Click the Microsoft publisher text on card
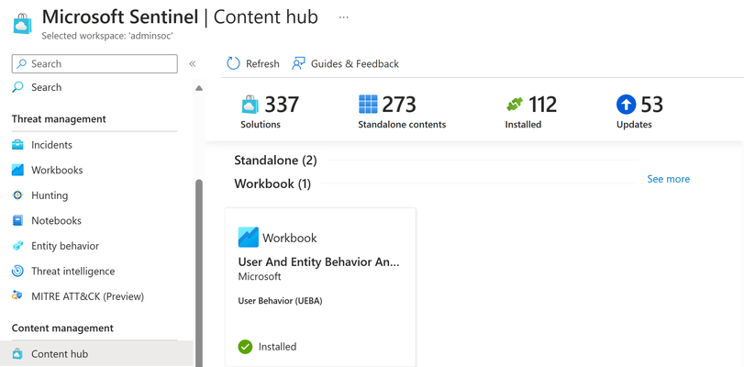This screenshot has width=744, height=367. pos(260,276)
